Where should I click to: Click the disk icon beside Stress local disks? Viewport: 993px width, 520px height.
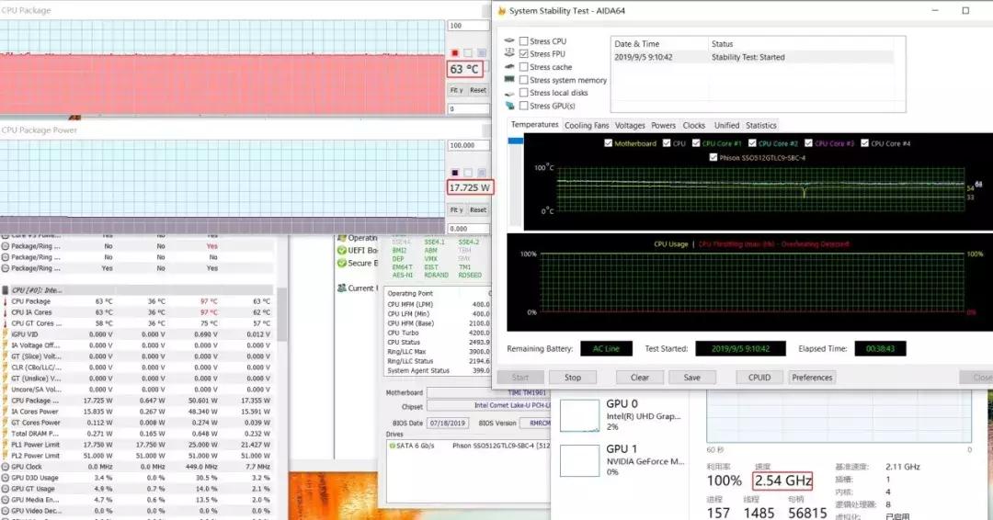(x=510, y=93)
